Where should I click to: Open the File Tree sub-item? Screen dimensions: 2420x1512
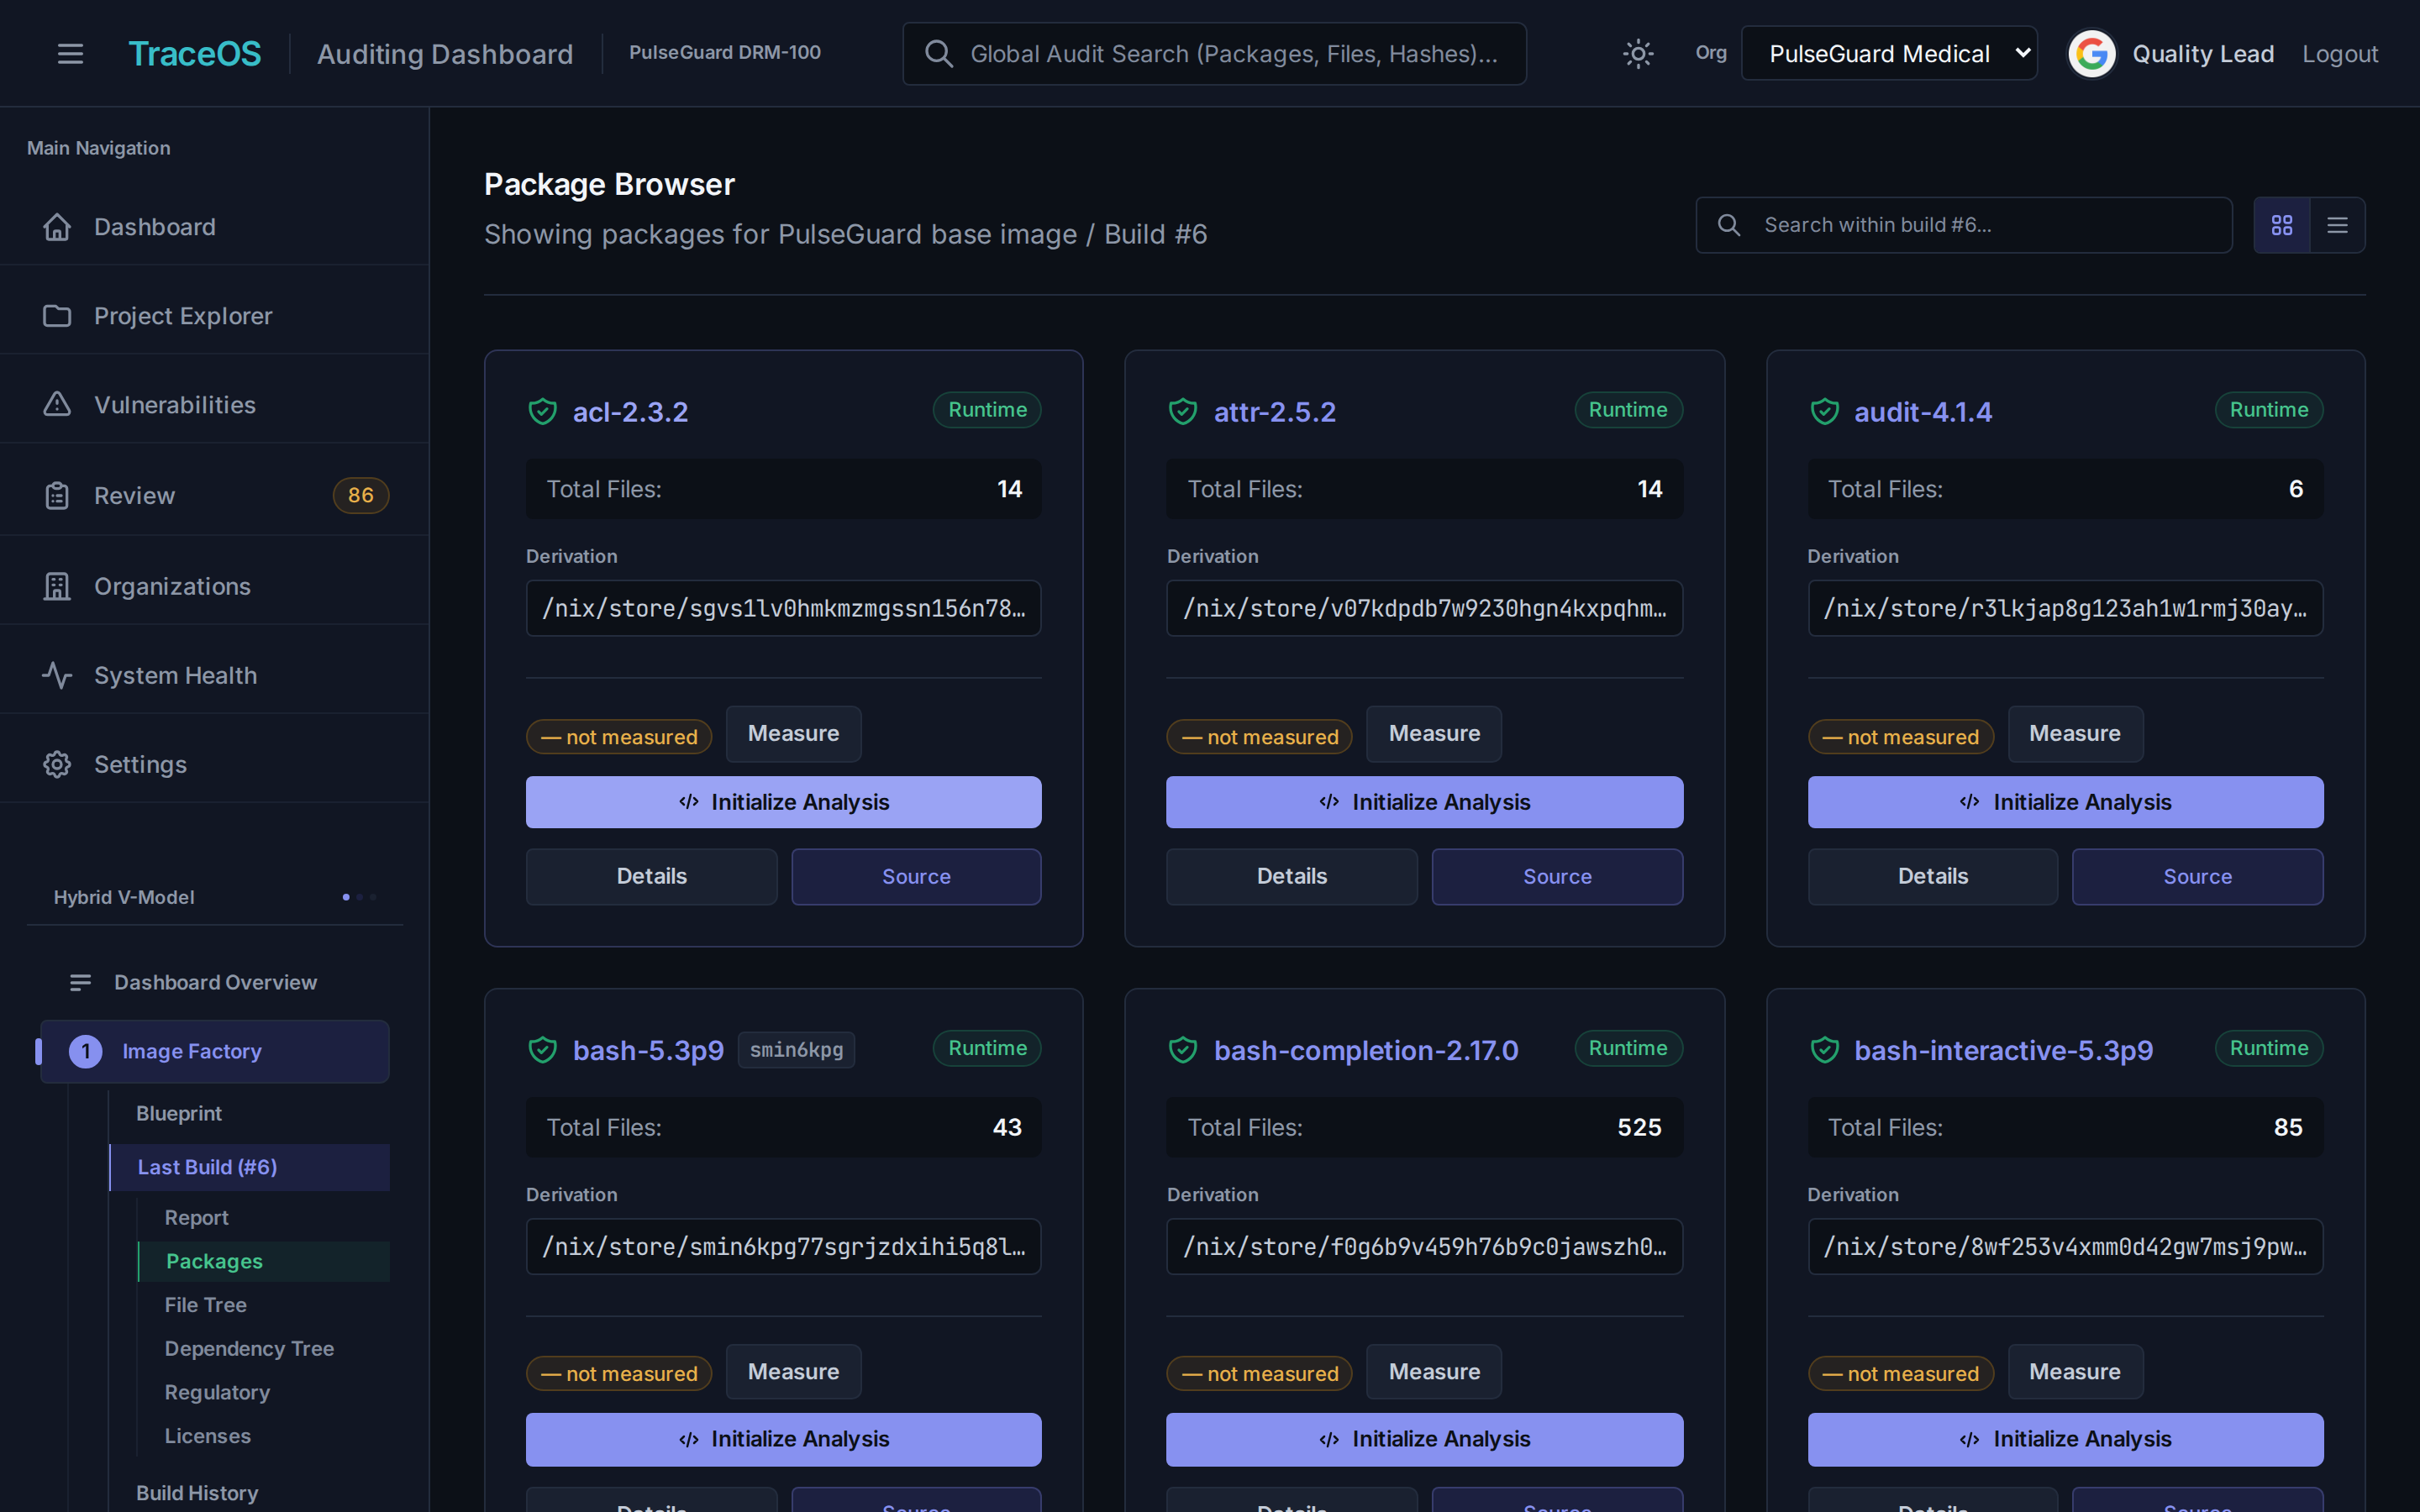tap(205, 1305)
